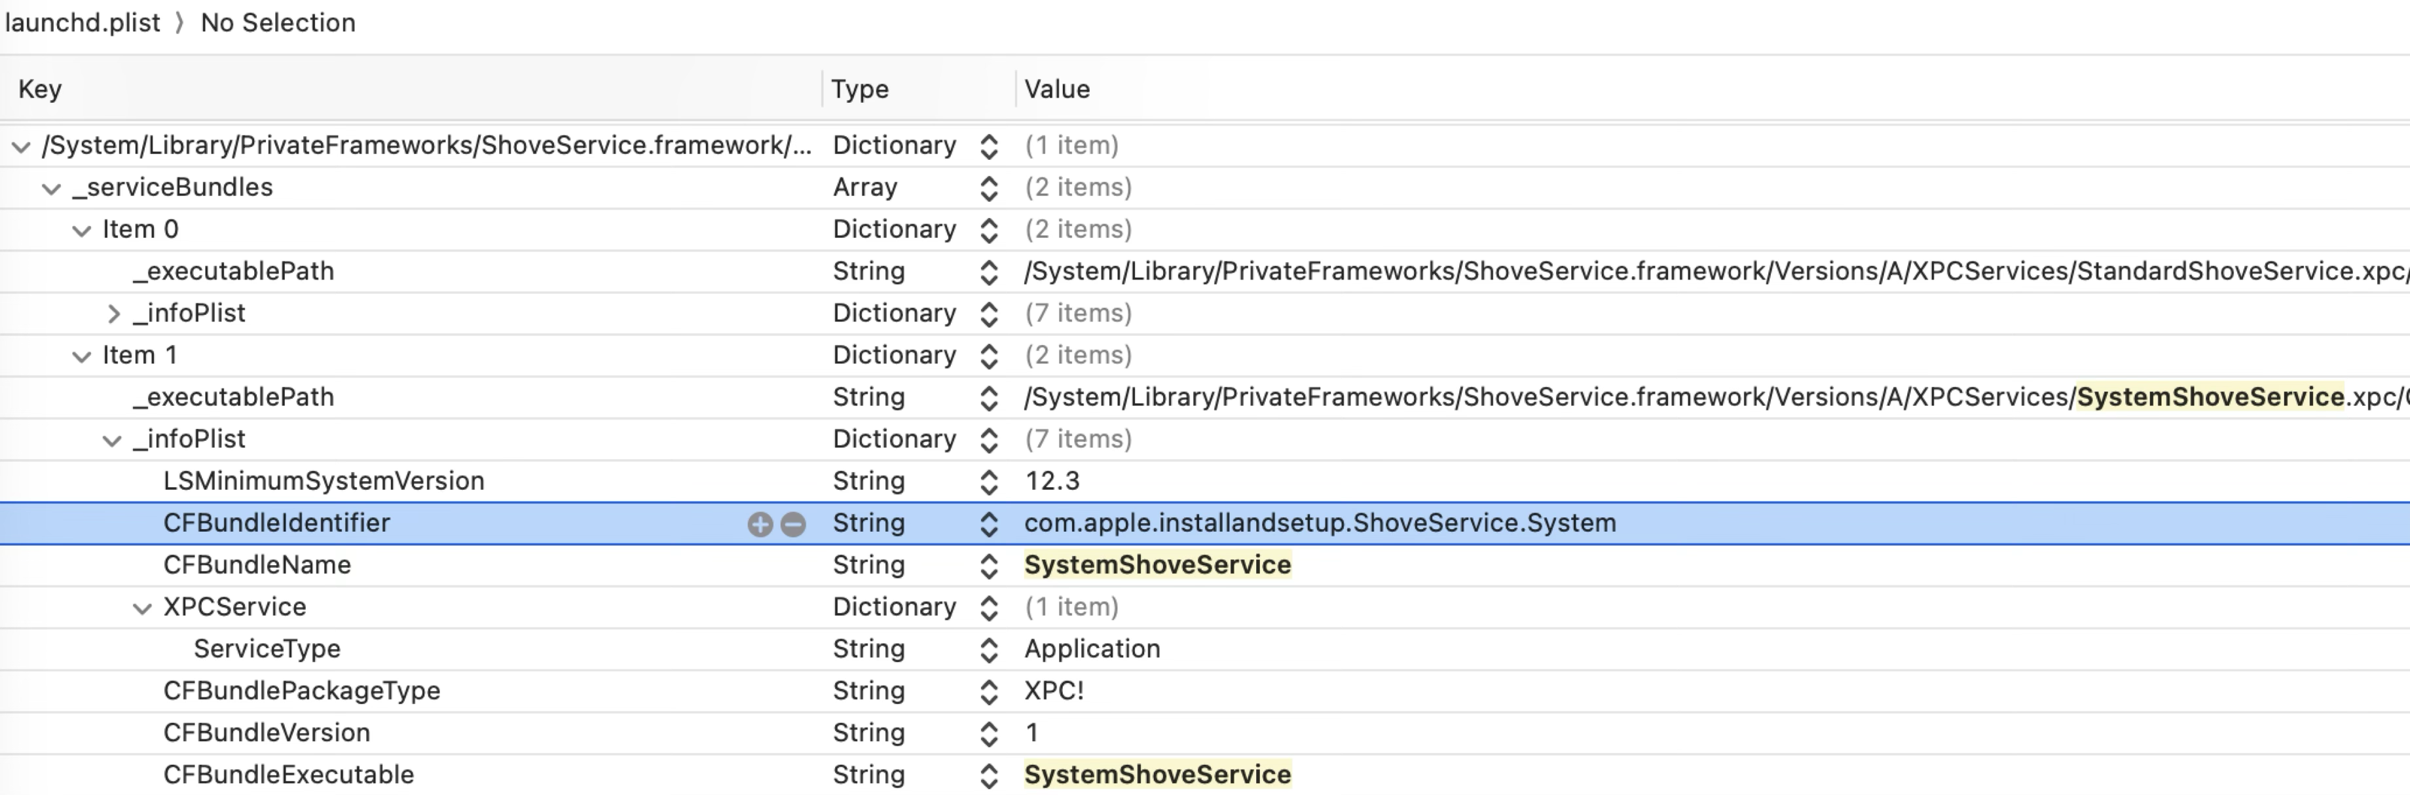Click the Value column header
This screenshot has width=2410, height=795.
point(1057,89)
